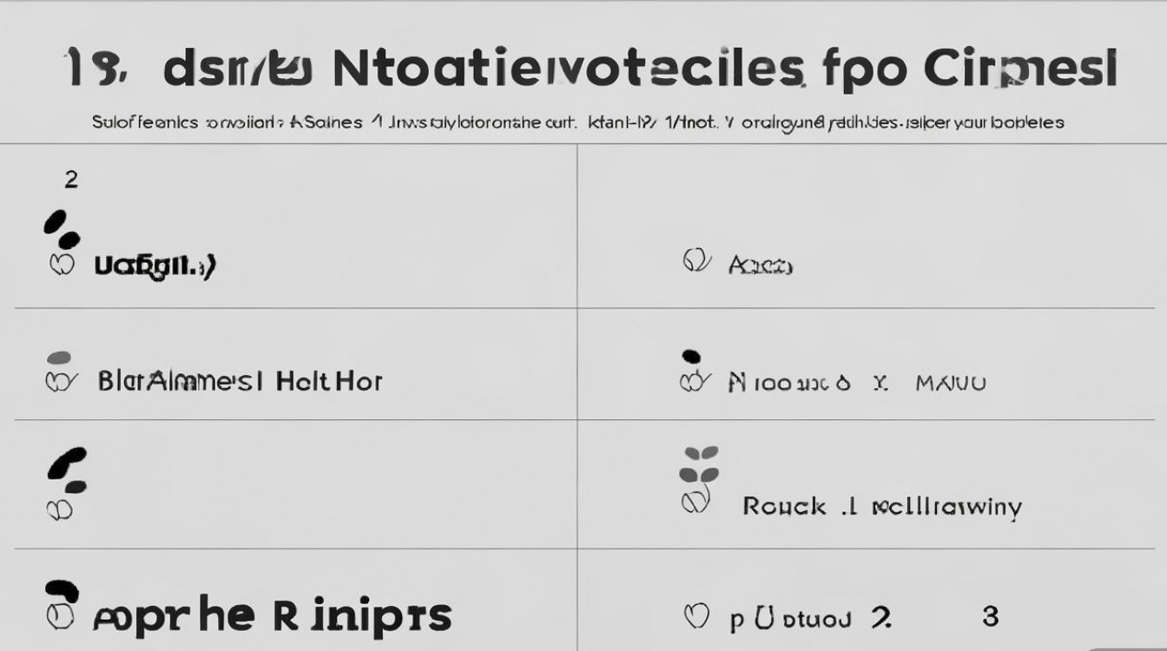Click the two black ovals above "Uagil.)"

click(x=62, y=229)
